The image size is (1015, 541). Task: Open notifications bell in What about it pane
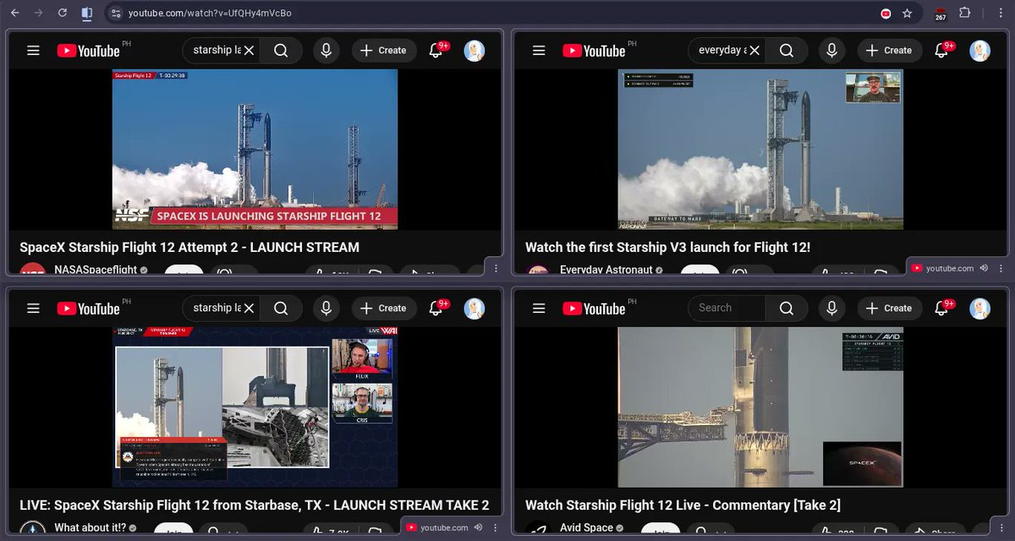436,309
